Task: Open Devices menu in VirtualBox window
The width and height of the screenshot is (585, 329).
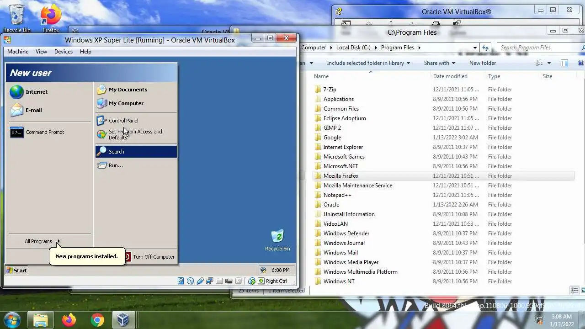Action: coord(64,52)
